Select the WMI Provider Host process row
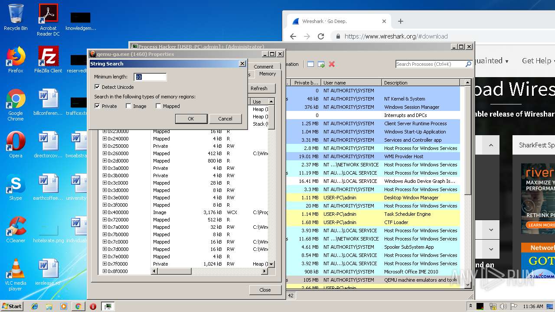 tap(373, 156)
